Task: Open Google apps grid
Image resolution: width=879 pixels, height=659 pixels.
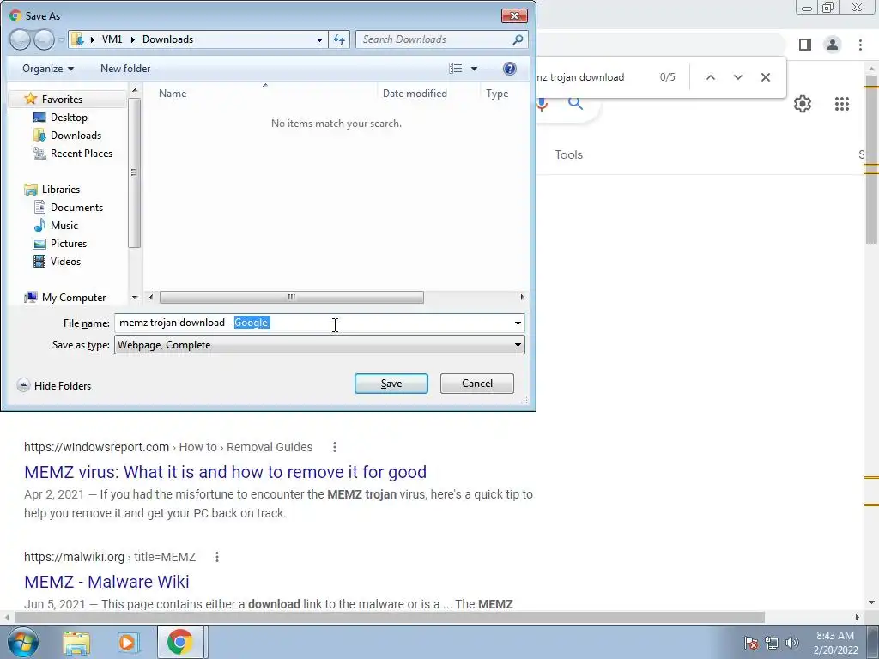Action: click(x=841, y=104)
